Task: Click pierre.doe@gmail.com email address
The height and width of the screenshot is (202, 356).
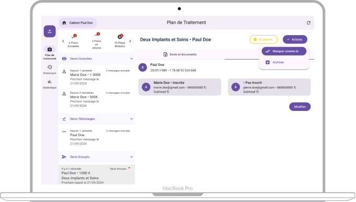Action: coord(259,87)
